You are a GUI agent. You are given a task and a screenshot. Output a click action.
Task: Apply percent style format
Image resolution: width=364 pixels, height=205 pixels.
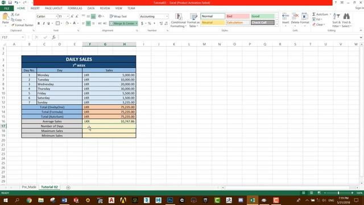150,23
